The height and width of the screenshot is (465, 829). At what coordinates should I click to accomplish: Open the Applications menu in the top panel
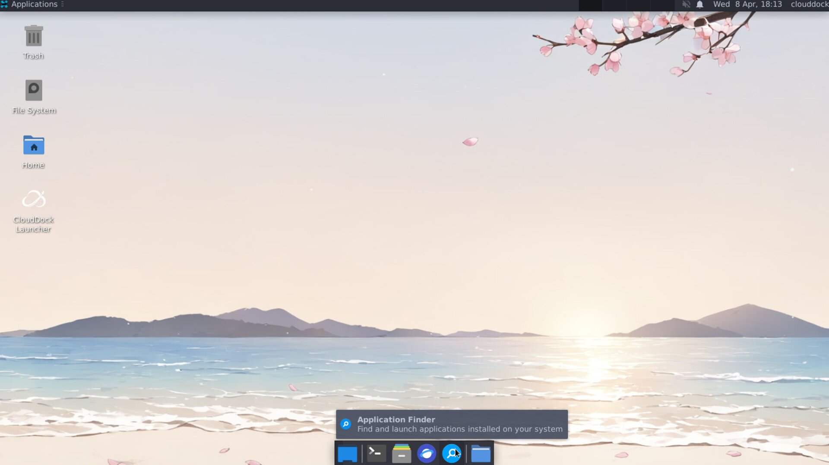pos(29,4)
